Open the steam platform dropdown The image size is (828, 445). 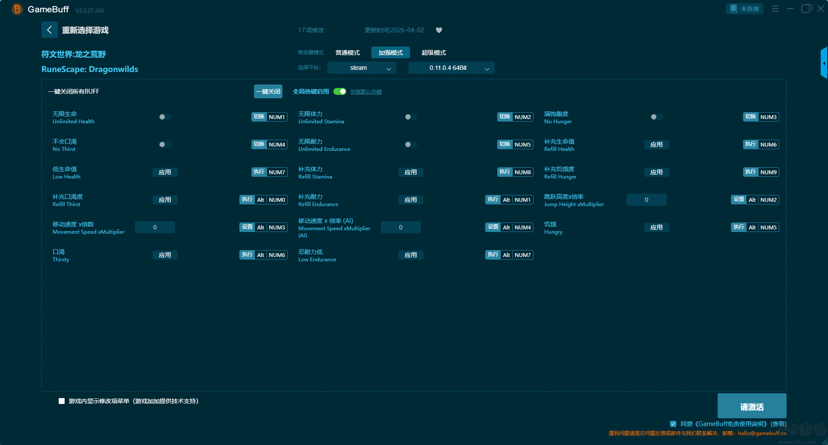pos(361,68)
